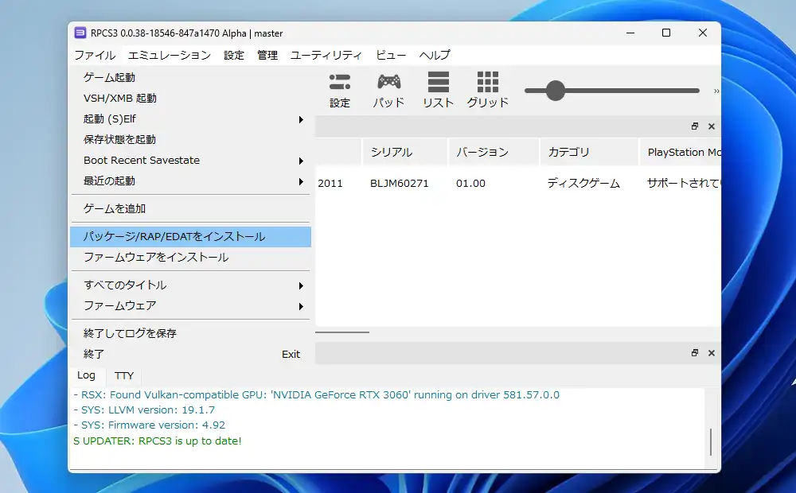Click the horizontal scrollbar below the game list

click(344, 332)
